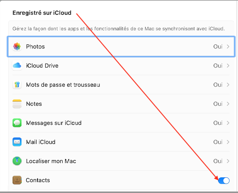
Task: Click the Notes app icon
Action: (17, 104)
